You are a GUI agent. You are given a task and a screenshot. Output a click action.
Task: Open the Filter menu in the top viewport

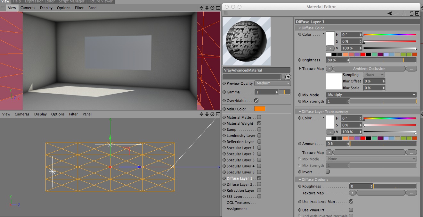(79, 8)
